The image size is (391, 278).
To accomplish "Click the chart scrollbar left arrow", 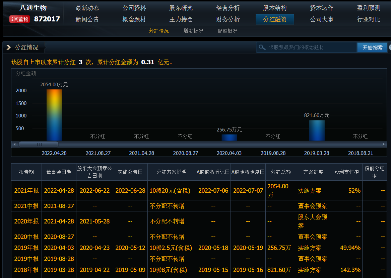I will click(15, 144).
